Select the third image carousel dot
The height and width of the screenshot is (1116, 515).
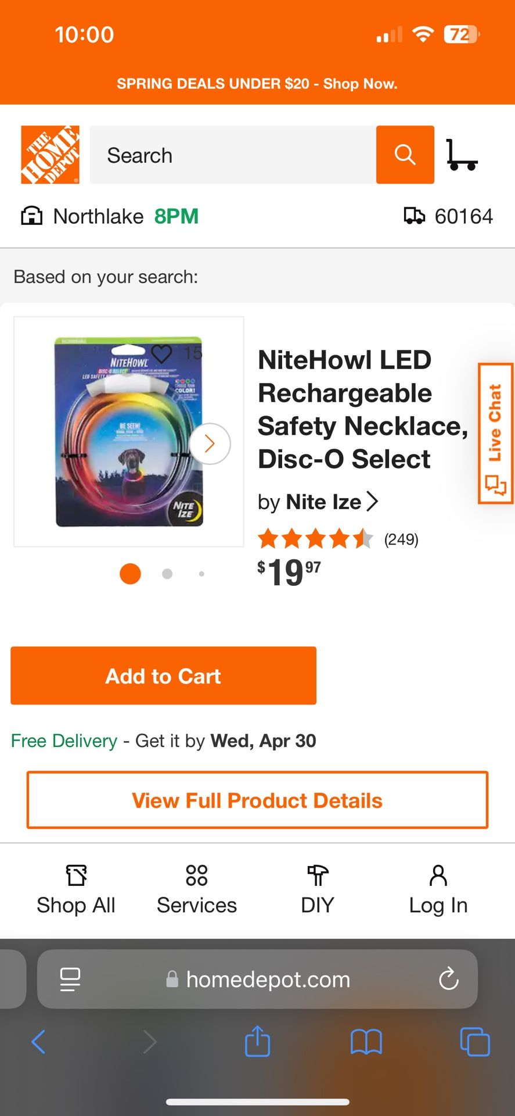[201, 574]
